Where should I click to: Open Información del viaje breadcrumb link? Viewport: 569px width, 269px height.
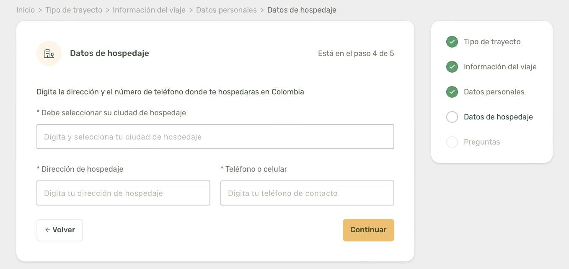(x=149, y=10)
